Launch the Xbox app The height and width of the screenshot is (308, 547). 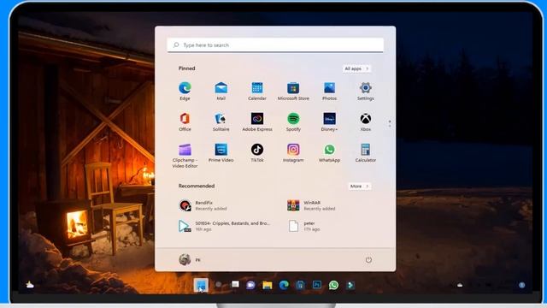coord(365,121)
